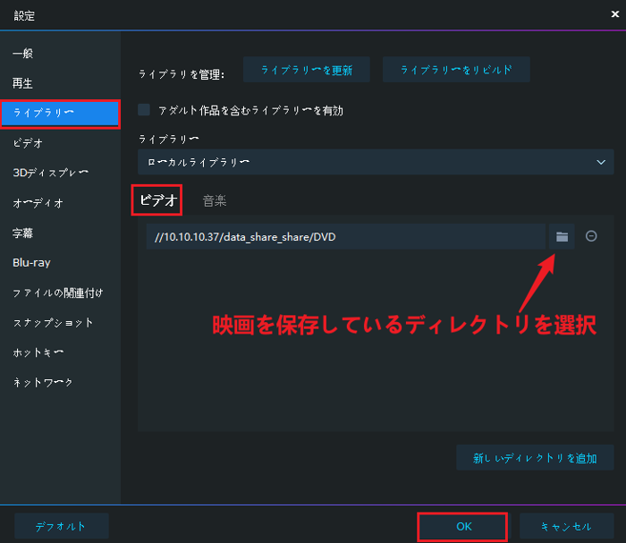Close the settings dialog with X
The width and height of the screenshot is (626, 543).
tap(611, 15)
